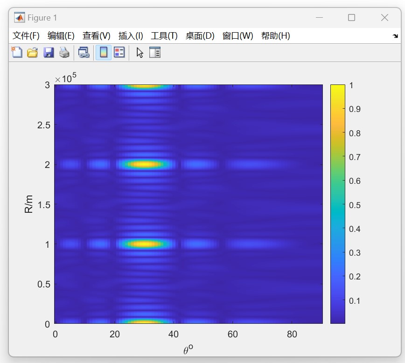Click the x-axis tick label 40
The image size is (405, 363).
tap(173, 334)
